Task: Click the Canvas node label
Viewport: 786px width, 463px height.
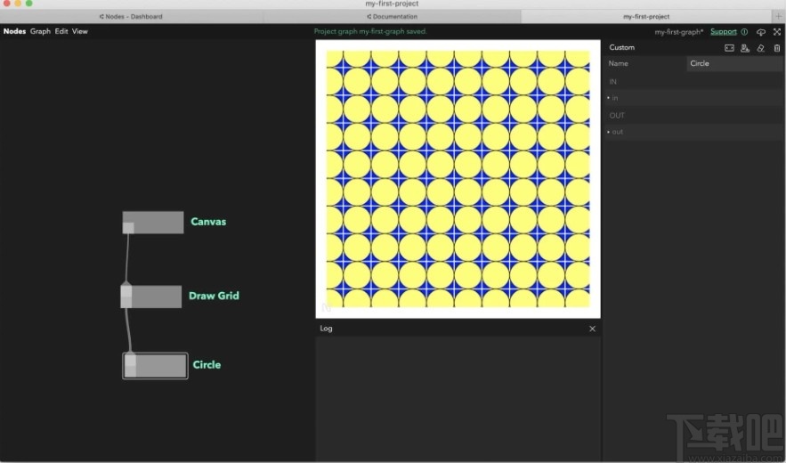Action: click(x=208, y=222)
